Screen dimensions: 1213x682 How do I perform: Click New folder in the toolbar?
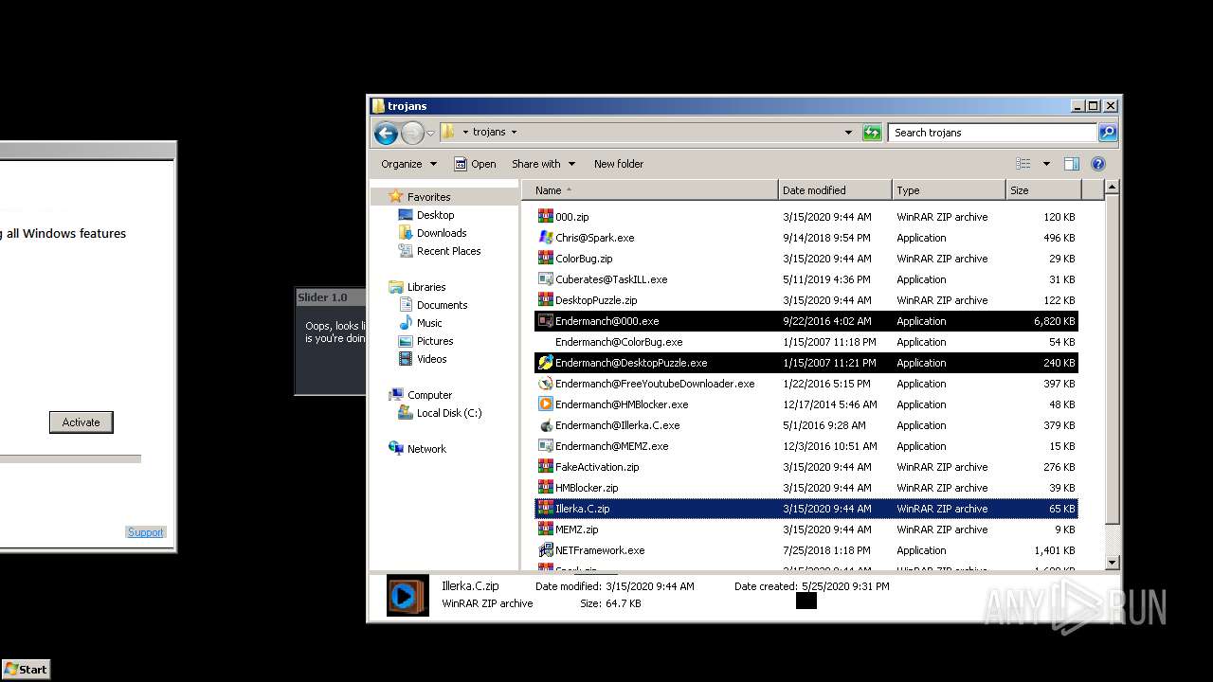[619, 164]
